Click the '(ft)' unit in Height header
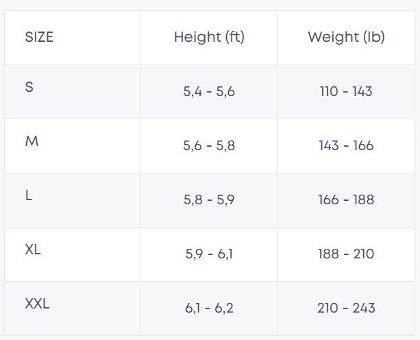420x340 pixels. point(235,37)
